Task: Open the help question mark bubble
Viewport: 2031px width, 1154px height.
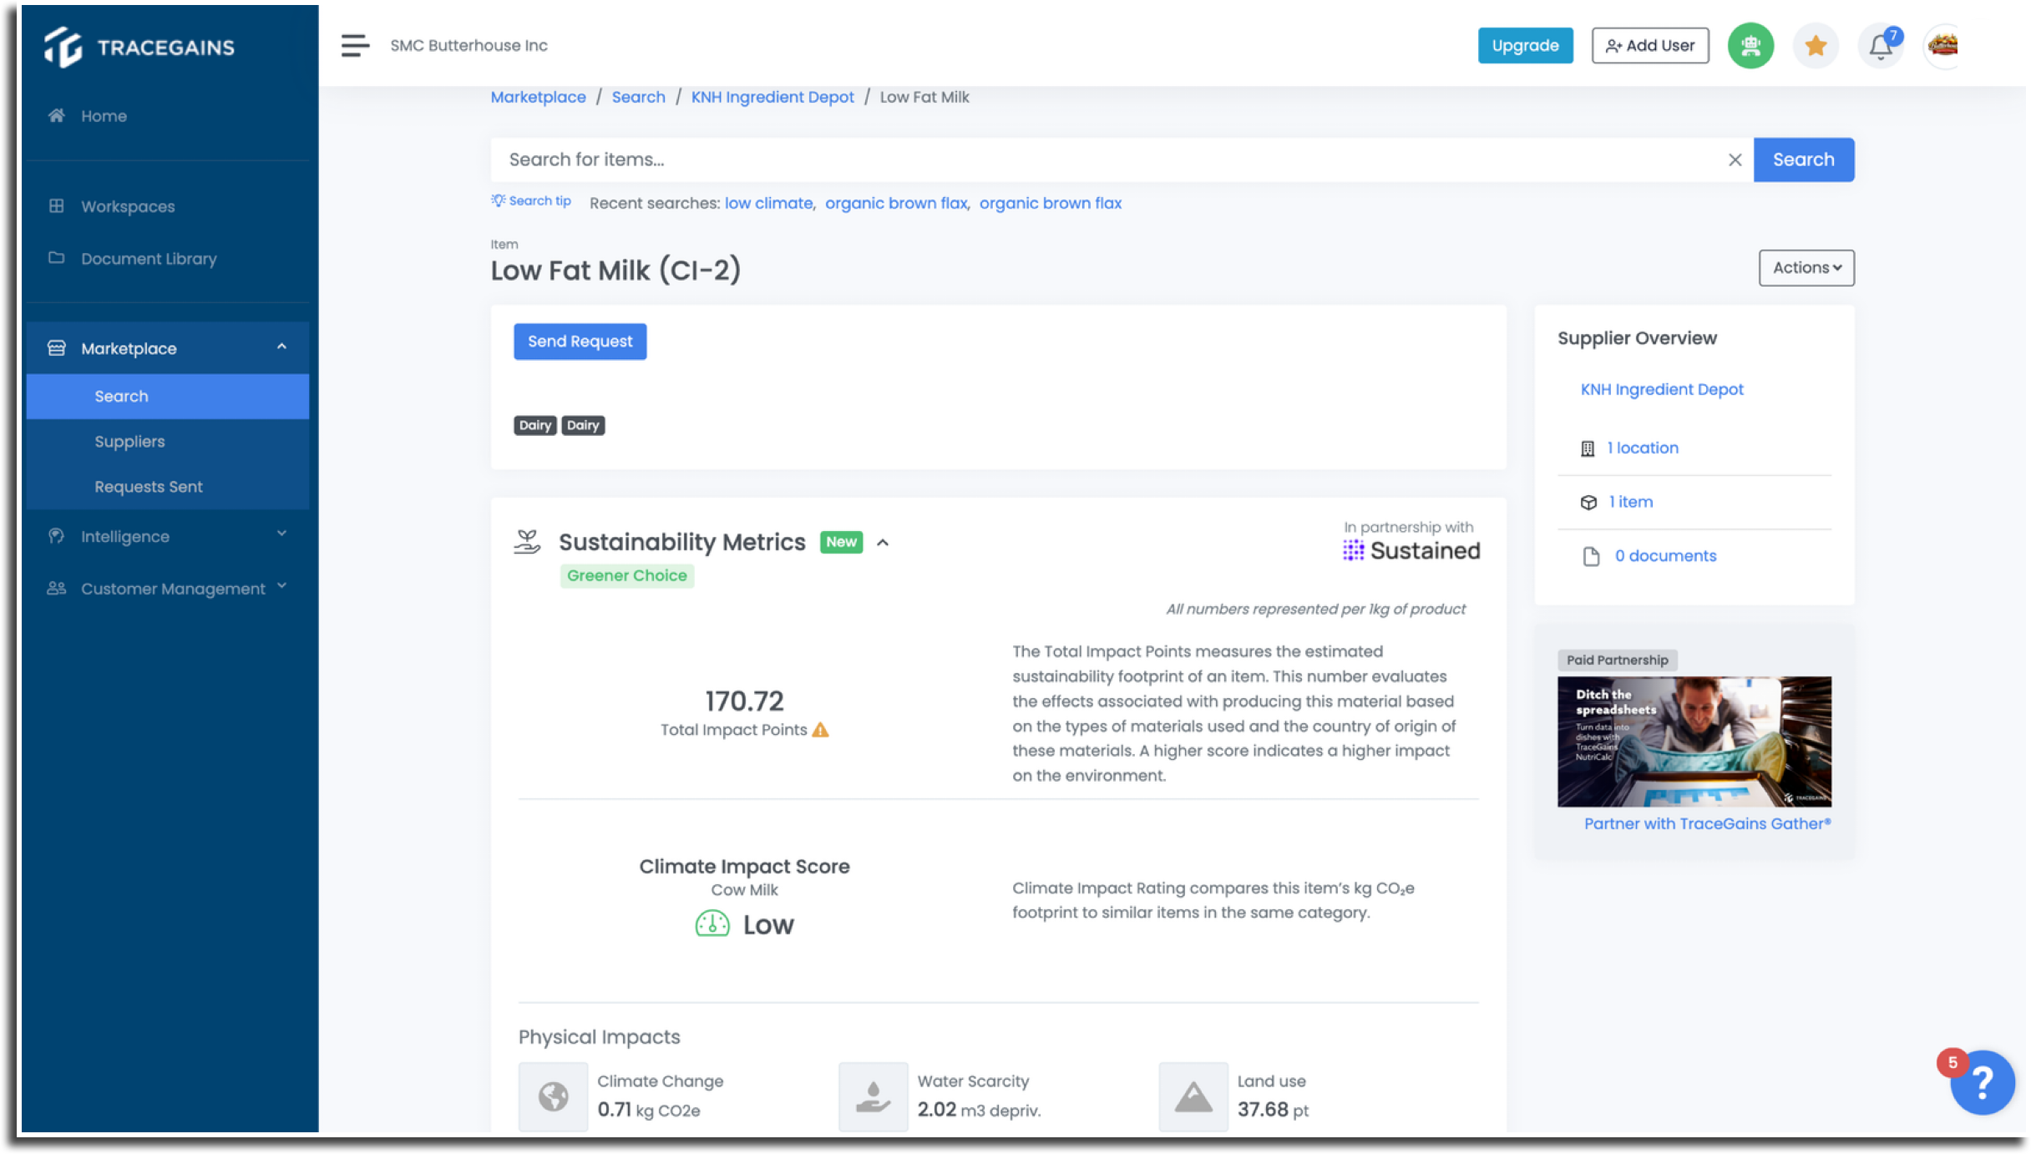Action: point(1982,1082)
